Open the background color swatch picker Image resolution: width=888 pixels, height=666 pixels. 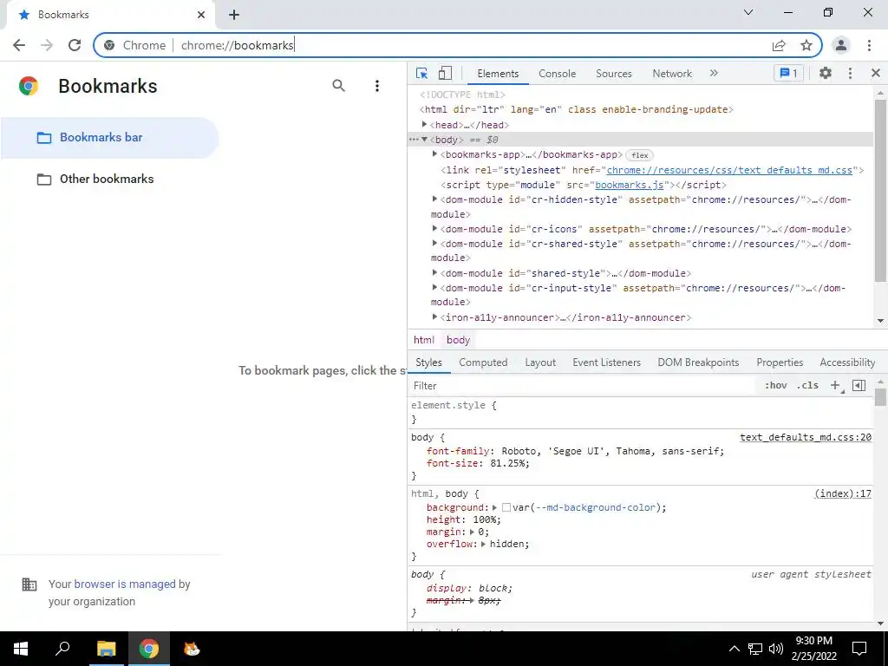coord(506,508)
